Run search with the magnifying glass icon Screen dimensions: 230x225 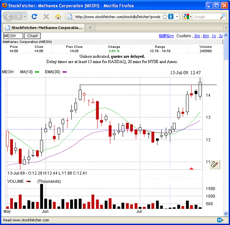[x=223, y=17]
